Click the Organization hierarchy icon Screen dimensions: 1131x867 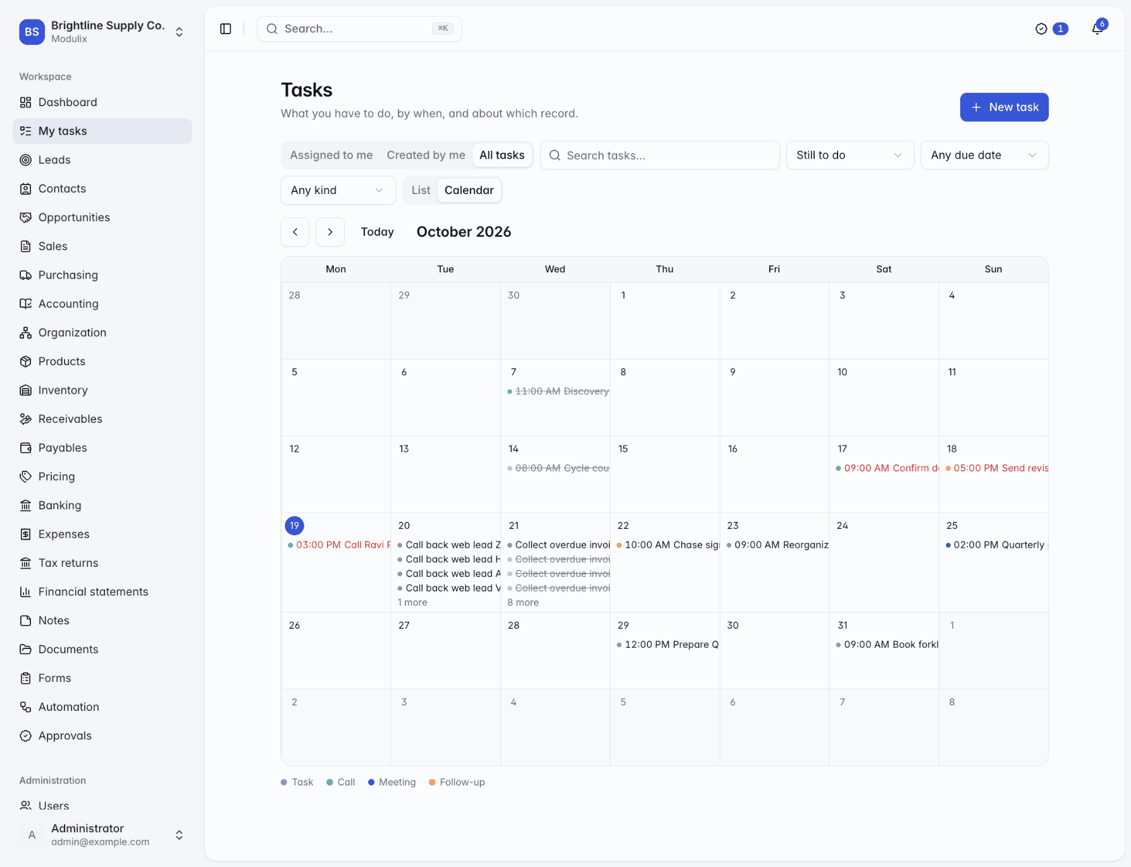pos(25,332)
